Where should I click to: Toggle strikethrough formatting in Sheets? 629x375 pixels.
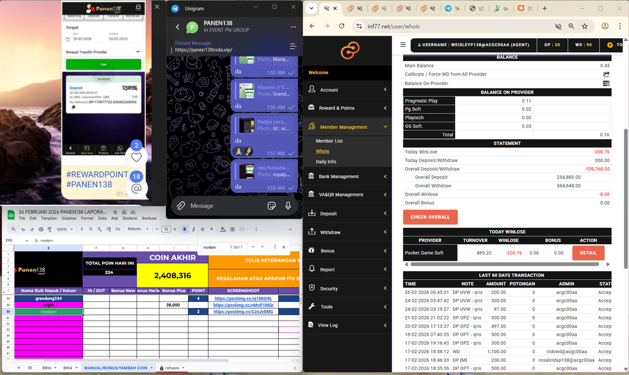tap(202, 229)
